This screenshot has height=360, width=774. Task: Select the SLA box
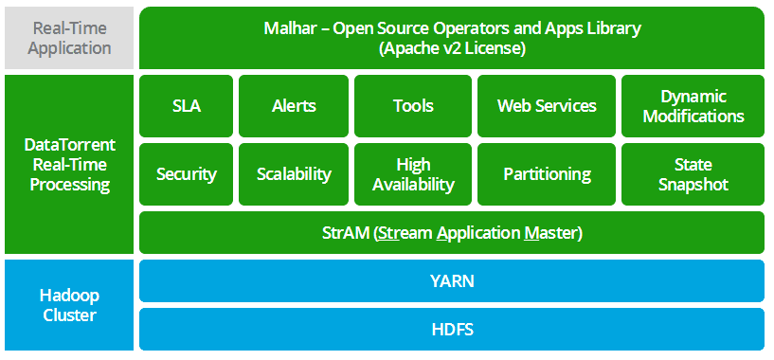tap(186, 106)
